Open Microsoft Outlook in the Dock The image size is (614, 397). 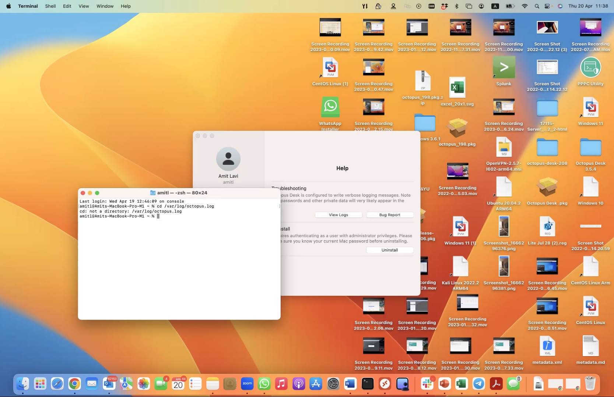click(109, 384)
